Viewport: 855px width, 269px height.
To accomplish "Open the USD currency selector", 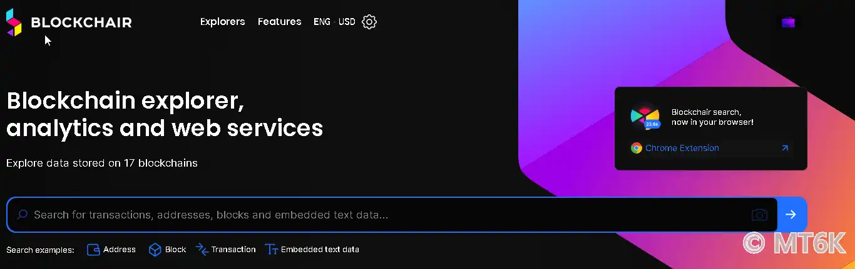I will [x=347, y=22].
